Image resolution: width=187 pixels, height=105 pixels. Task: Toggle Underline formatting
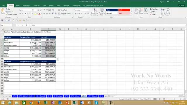coord(25,14)
